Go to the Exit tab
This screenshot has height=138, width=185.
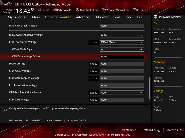pos(140,17)
